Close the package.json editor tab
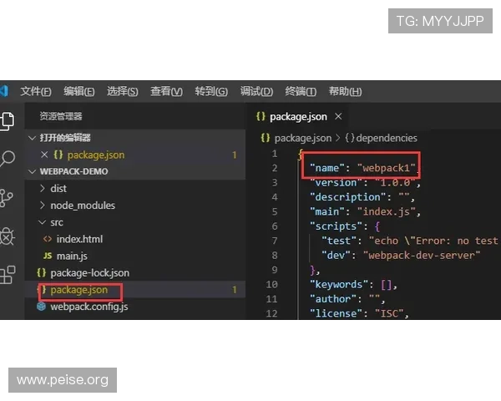The width and height of the screenshot is (501, 401). click(338, 117)
